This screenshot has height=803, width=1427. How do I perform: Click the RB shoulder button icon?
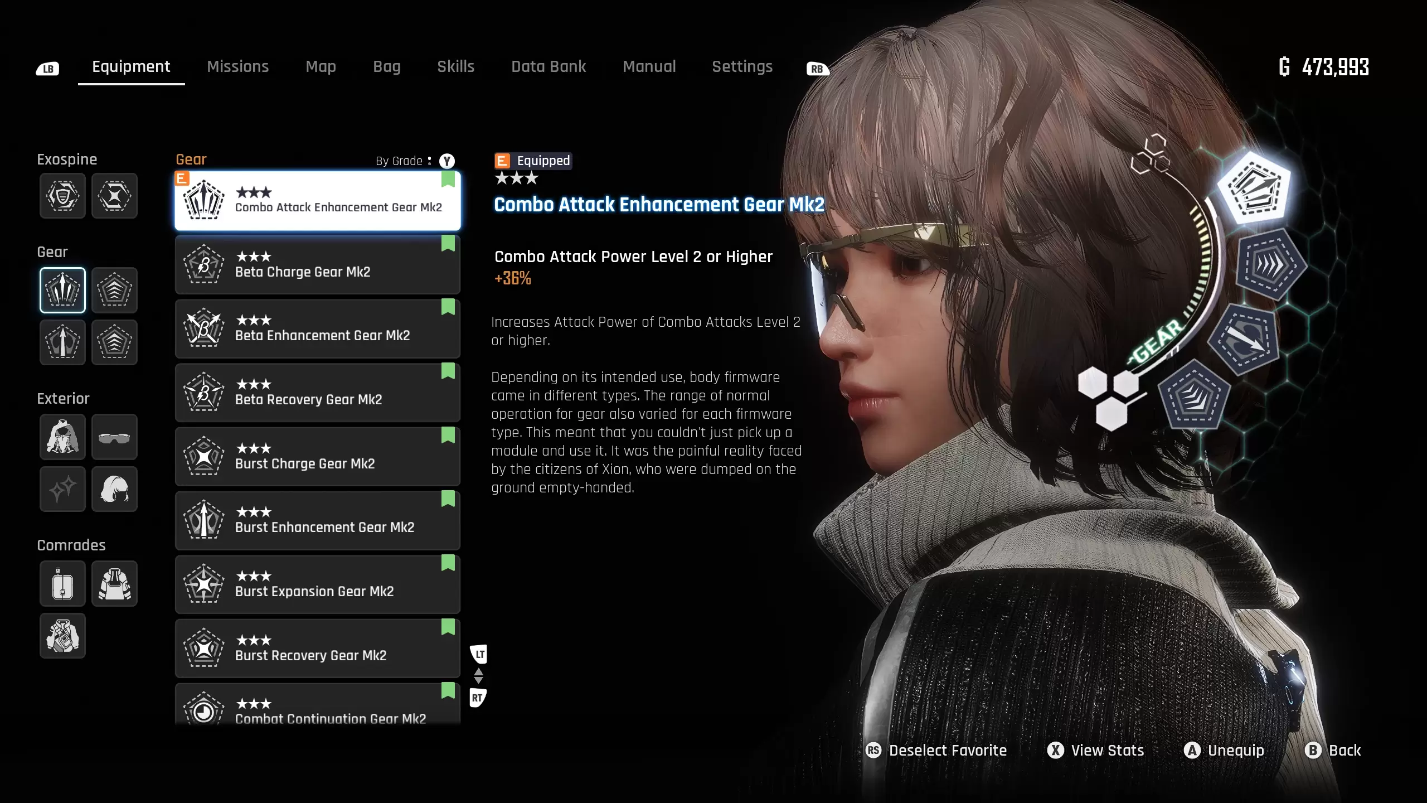tap(818, 69)
